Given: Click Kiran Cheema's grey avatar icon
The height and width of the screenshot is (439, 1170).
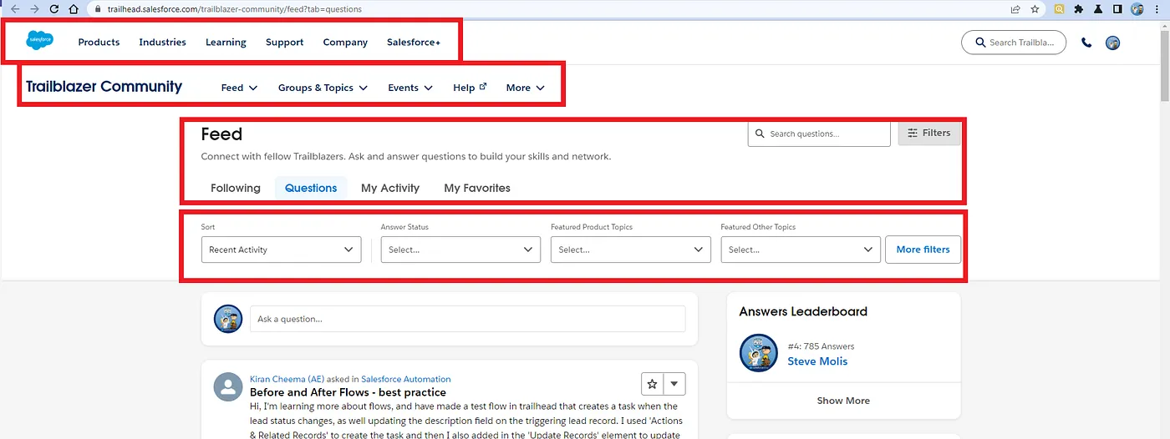Looking at the screenshot, I should click(x=228, y=386).
